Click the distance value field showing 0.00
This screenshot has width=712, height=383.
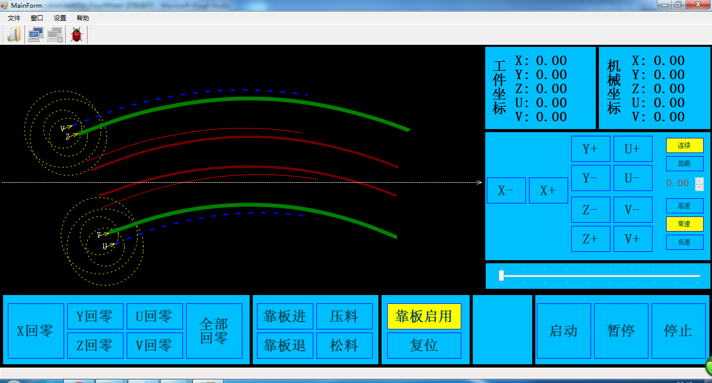[678, 184]
